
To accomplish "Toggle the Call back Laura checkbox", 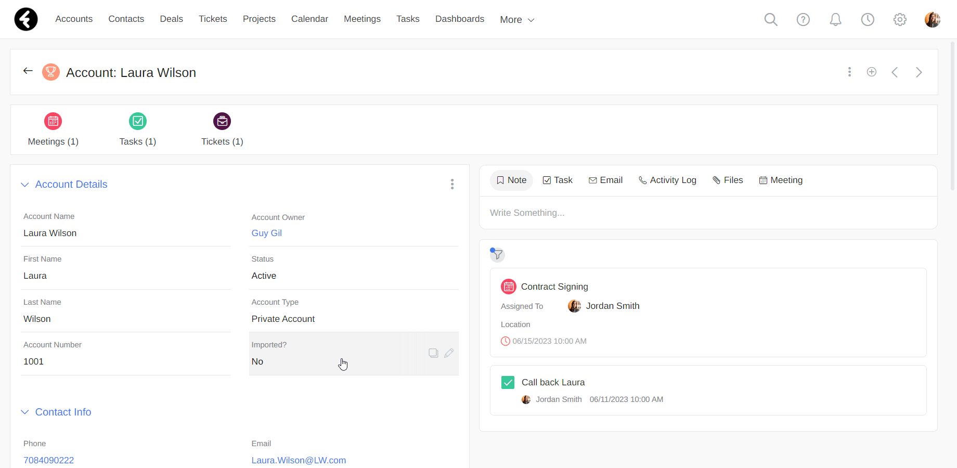I will tap(508, 382).
